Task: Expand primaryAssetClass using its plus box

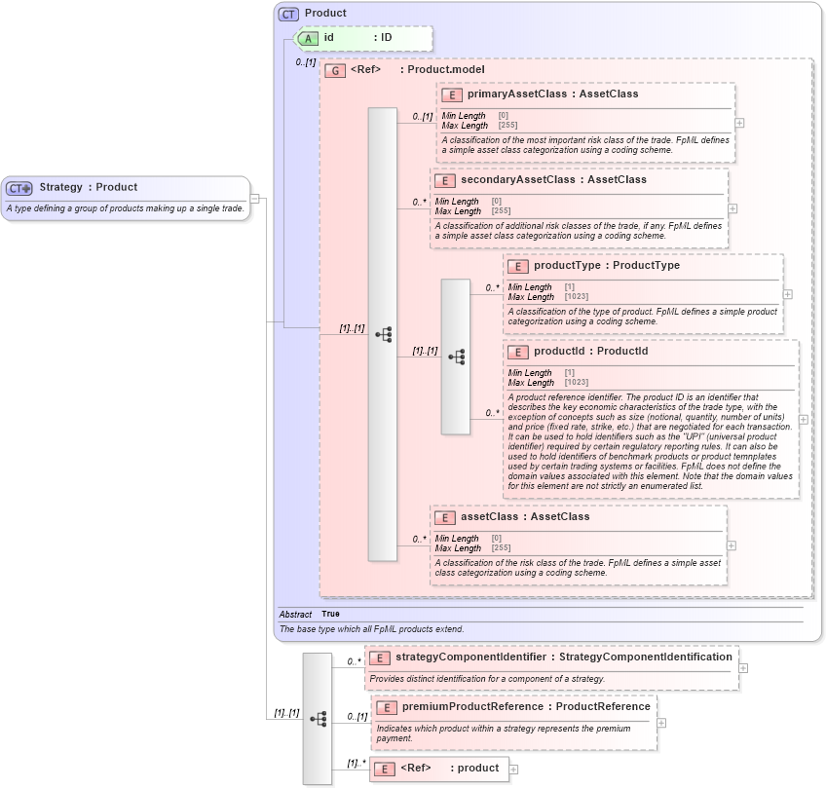Action: click(x=740, y=122)
